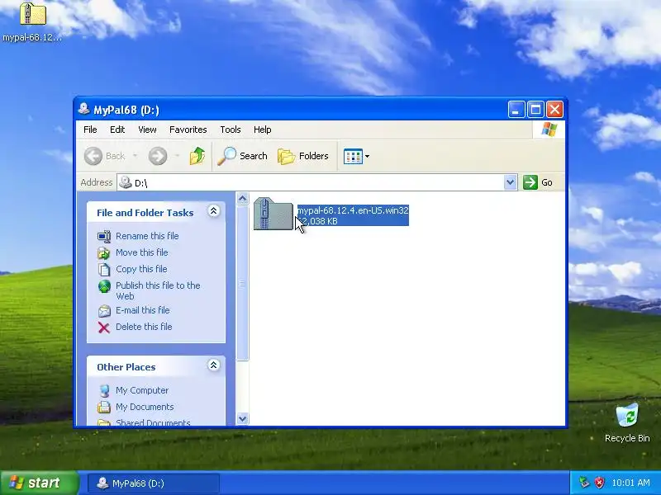661x495 pixels.
Task: Click the Move this file icon
Action: coord(104,253)
